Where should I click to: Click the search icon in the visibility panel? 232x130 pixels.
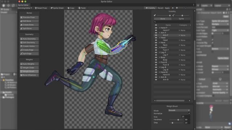155,22
